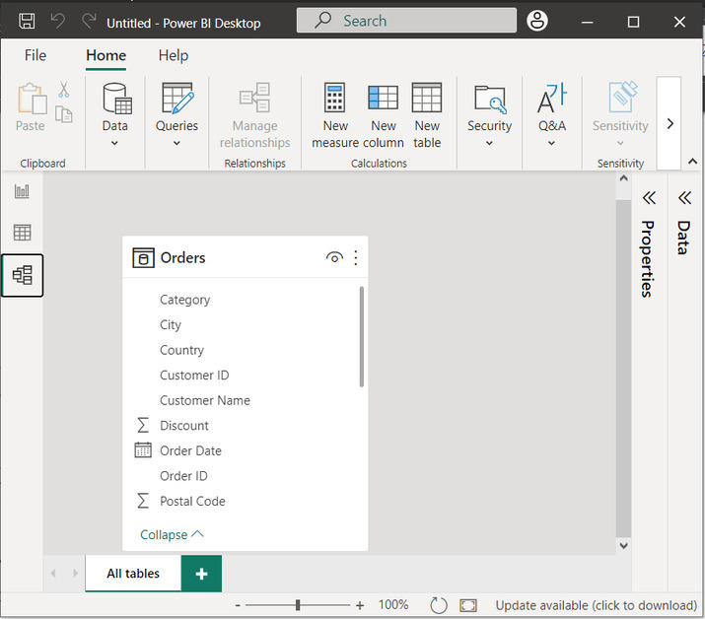The height and width of the screenshot is (619, 705).
Task: Toggle visibility eye on Orders table
Action: tap(334, 258)
